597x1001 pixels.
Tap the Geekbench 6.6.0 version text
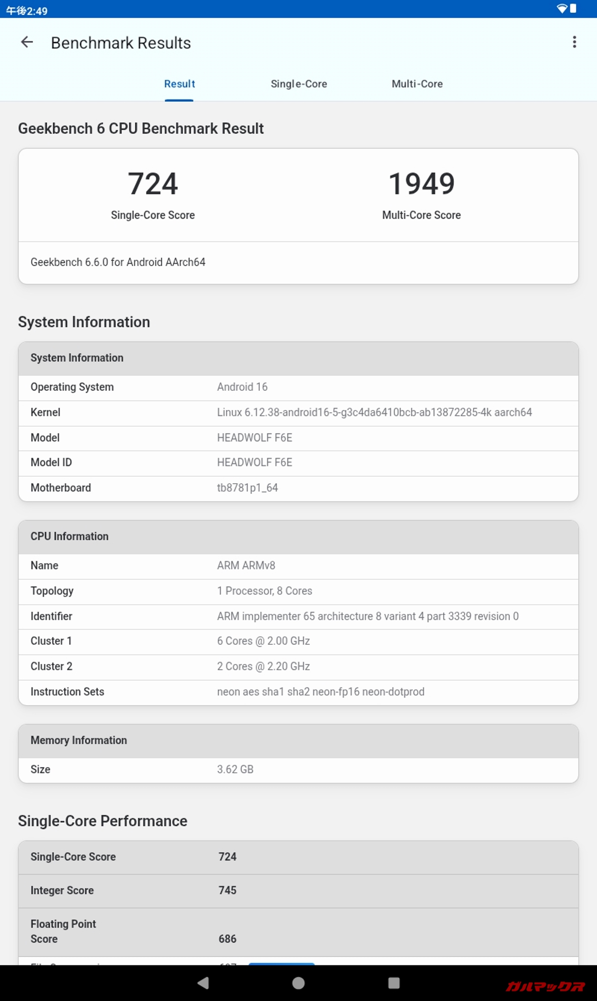pyautogui.click(x=118, y=262)
